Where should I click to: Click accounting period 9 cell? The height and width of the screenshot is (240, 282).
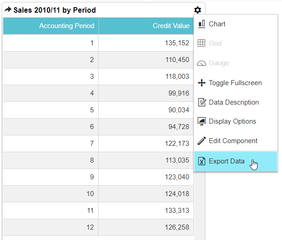point(51,177)
